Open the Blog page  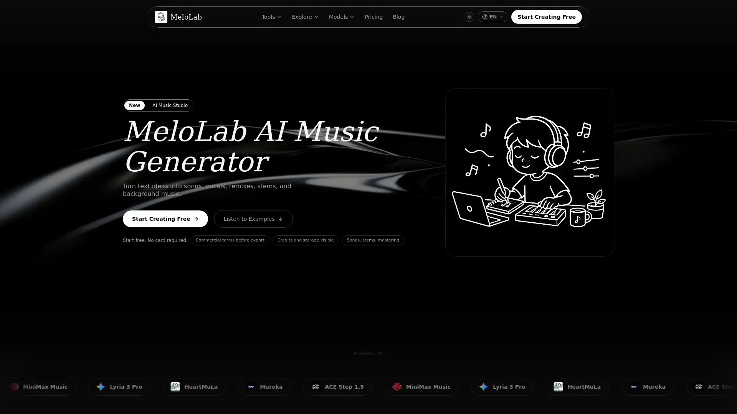pos(398,17)
